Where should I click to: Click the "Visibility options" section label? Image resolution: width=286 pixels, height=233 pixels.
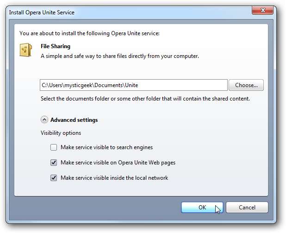point(61,133)
